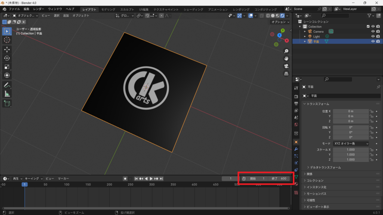Select the Move tool
Viewport: 383px width, 215px height.
7,49
